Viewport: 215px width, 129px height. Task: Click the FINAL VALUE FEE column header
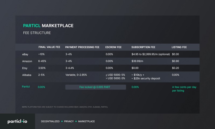[49, 47]
